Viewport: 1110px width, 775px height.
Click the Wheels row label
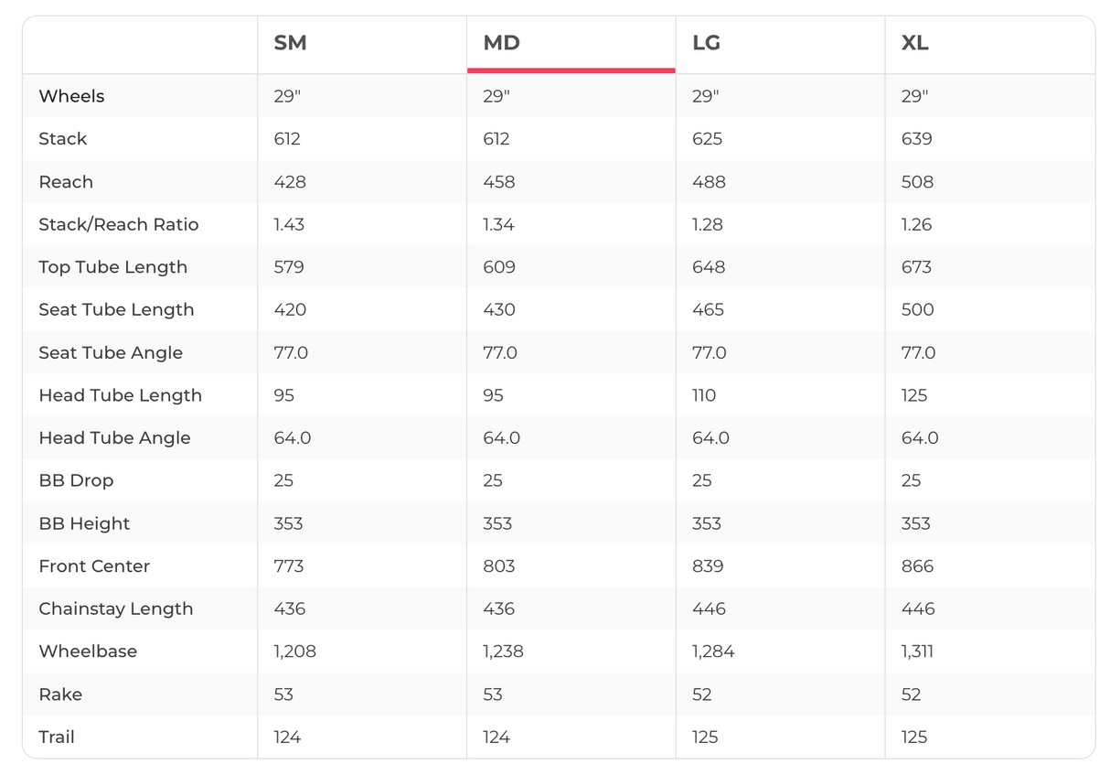click(71, 96)
